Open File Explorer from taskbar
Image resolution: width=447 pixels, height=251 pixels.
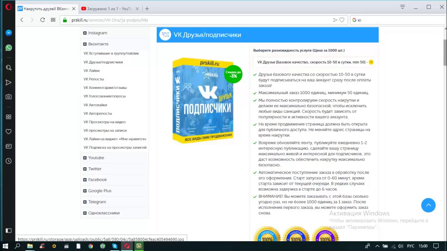(30, 246)
